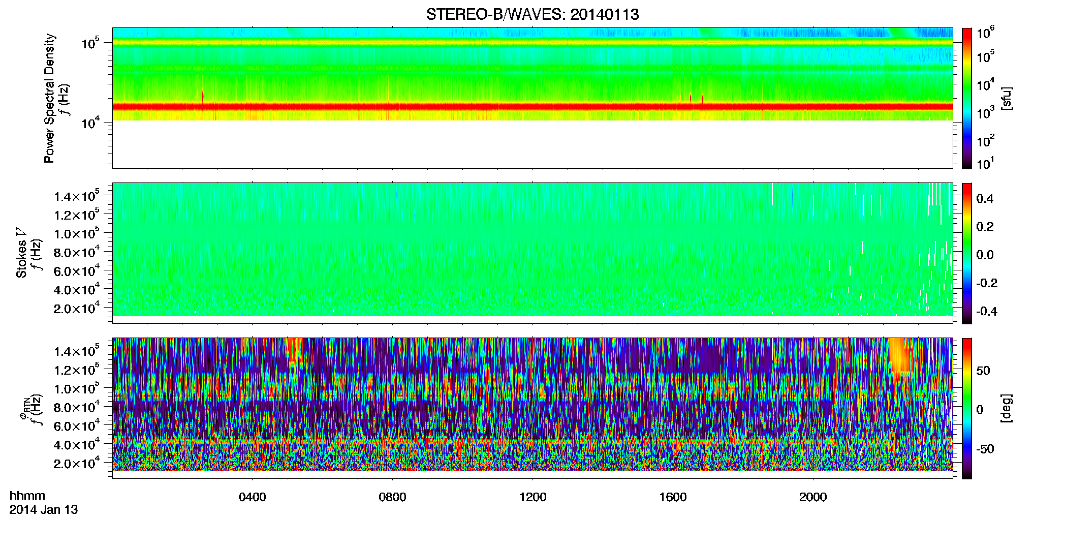Click the 2000 time axis label
The image size is (1065, 549).
point(813,497)
